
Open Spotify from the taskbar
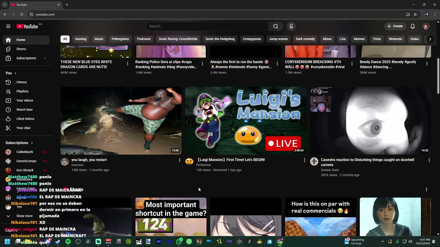(68, 242)
